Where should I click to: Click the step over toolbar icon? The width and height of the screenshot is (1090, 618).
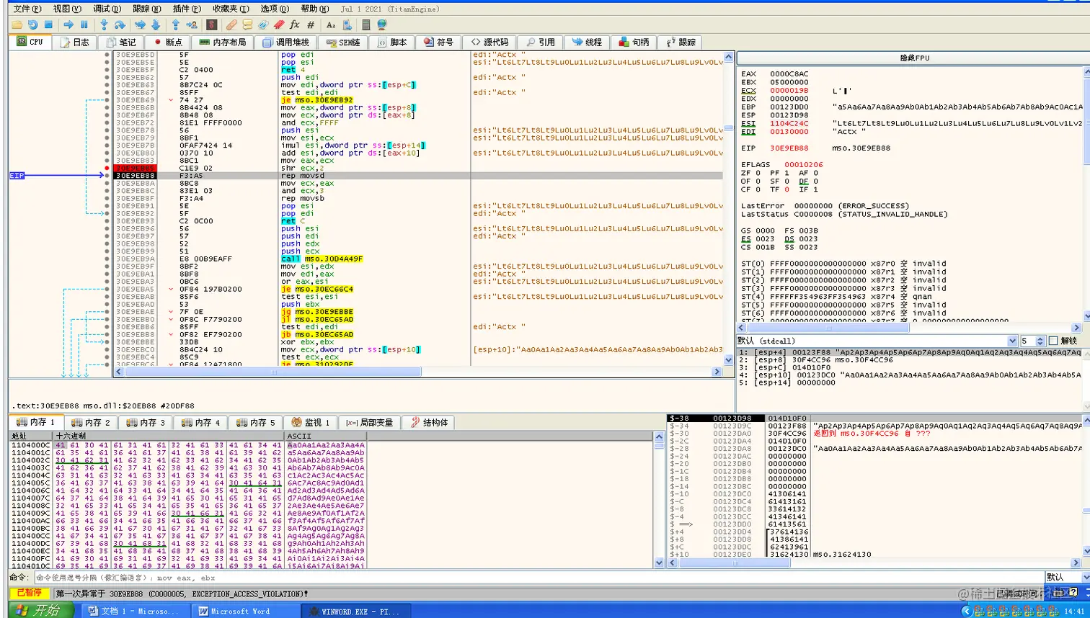tap(120, 24)
